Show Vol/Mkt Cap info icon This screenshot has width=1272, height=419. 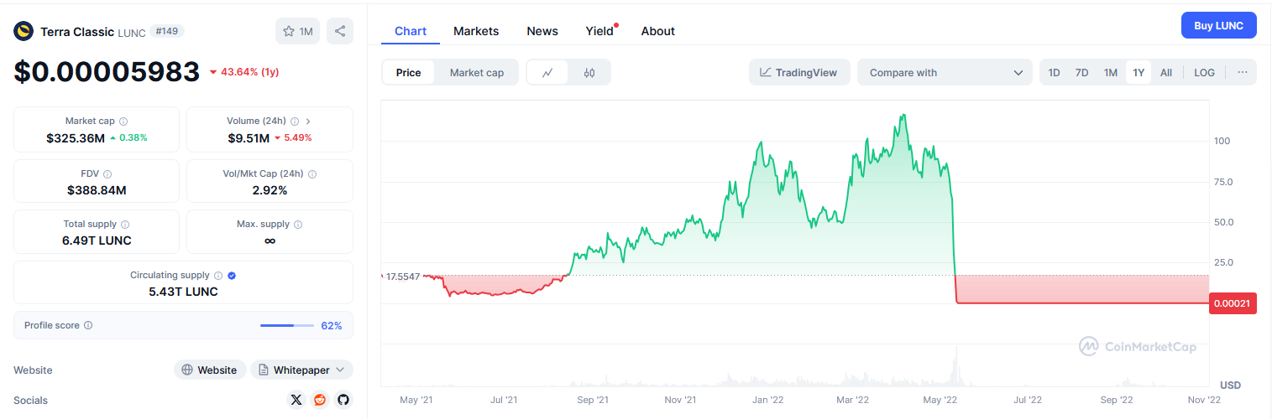[x=312, y=173]
